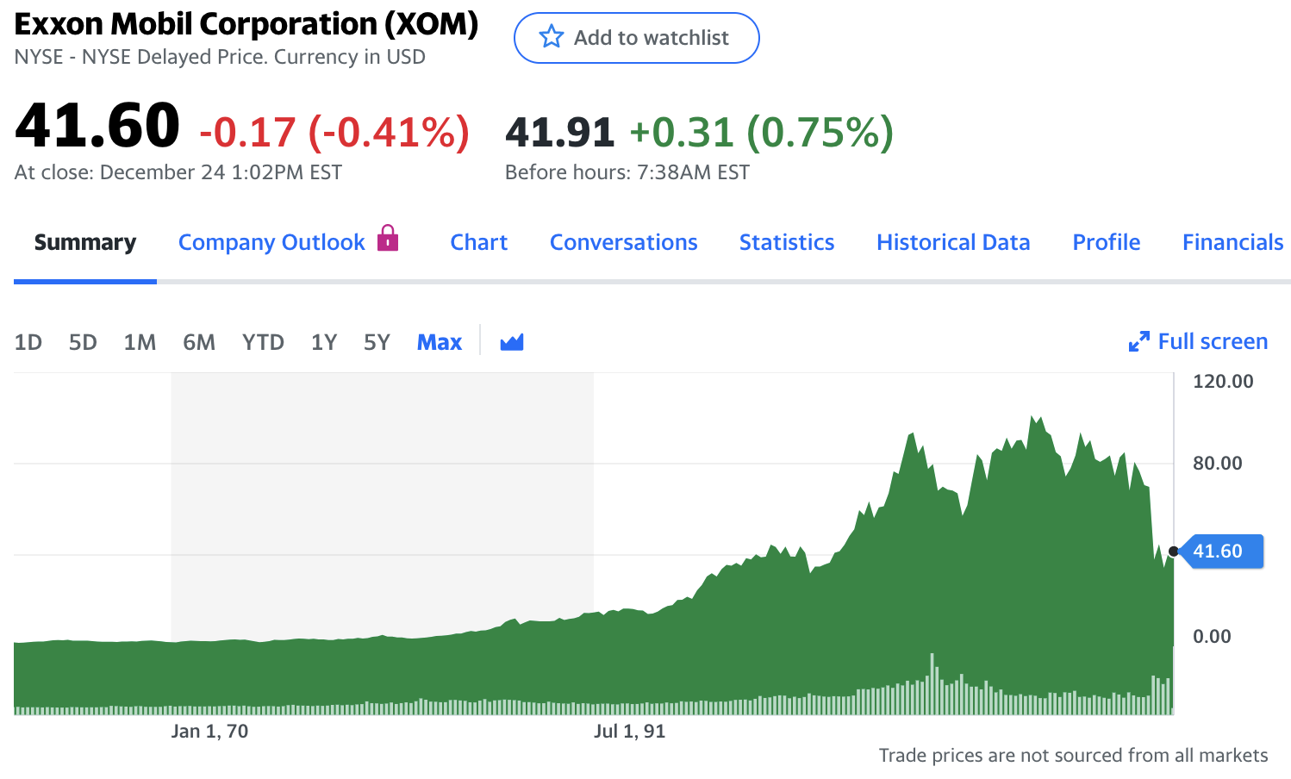Click the lock icon next to Company Outlook
Viewport: 1291px width, 779px height.
click(x=388, y=238)
